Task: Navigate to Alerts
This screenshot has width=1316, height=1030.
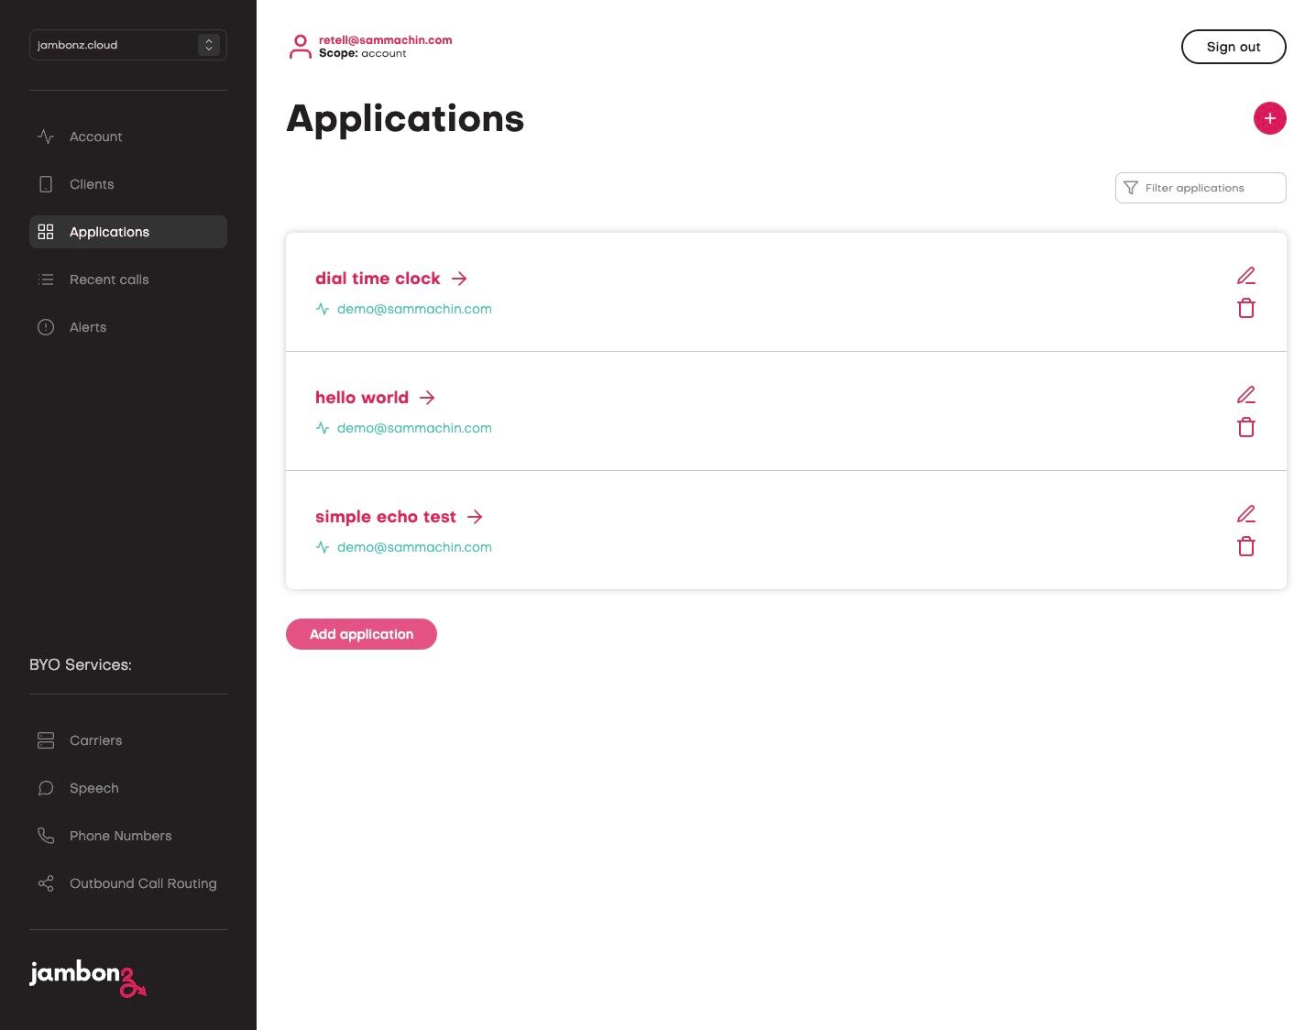Action: (x=88, y=327)
